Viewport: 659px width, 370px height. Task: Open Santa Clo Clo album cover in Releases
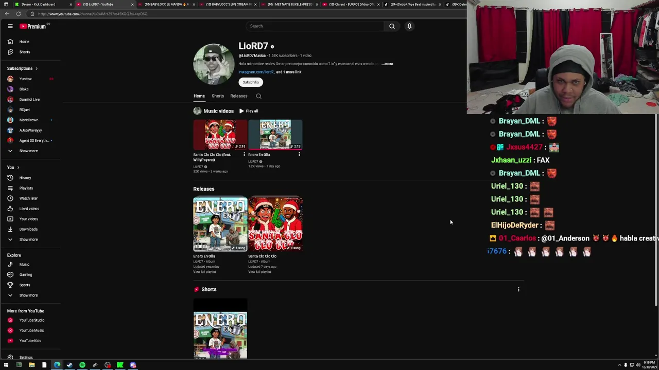pyautogui.click(x=275, y=224)
